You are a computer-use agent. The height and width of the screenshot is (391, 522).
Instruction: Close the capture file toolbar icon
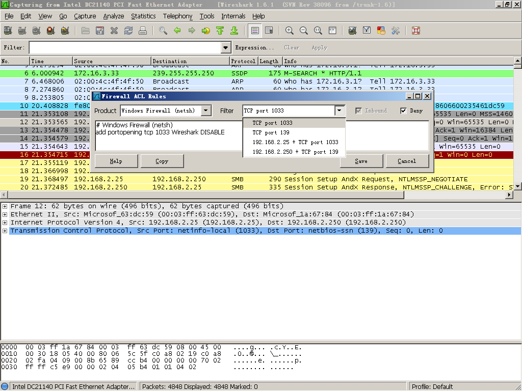pos(114,31)
